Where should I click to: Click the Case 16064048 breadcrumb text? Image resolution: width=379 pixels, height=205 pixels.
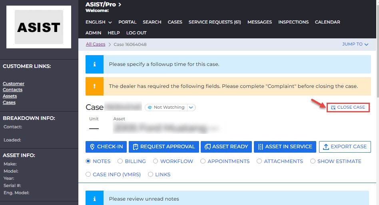pyautogui.click(x=130, y=44)
